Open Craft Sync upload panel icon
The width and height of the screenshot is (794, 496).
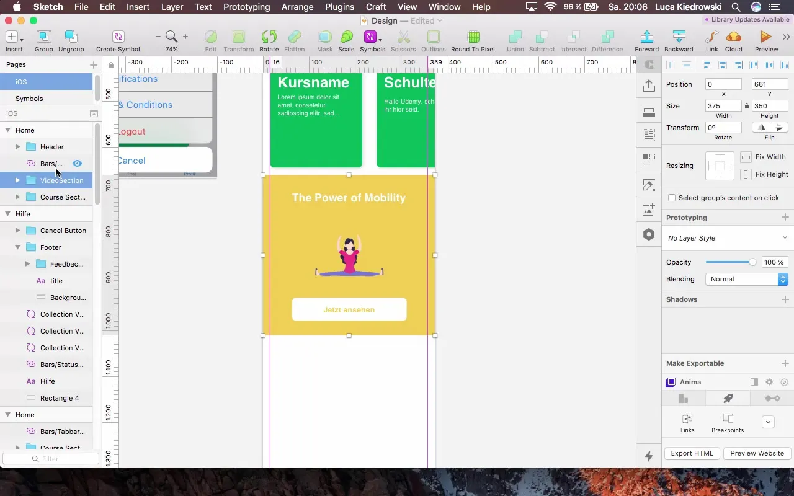pyautogui.click(x=649, y=86)
